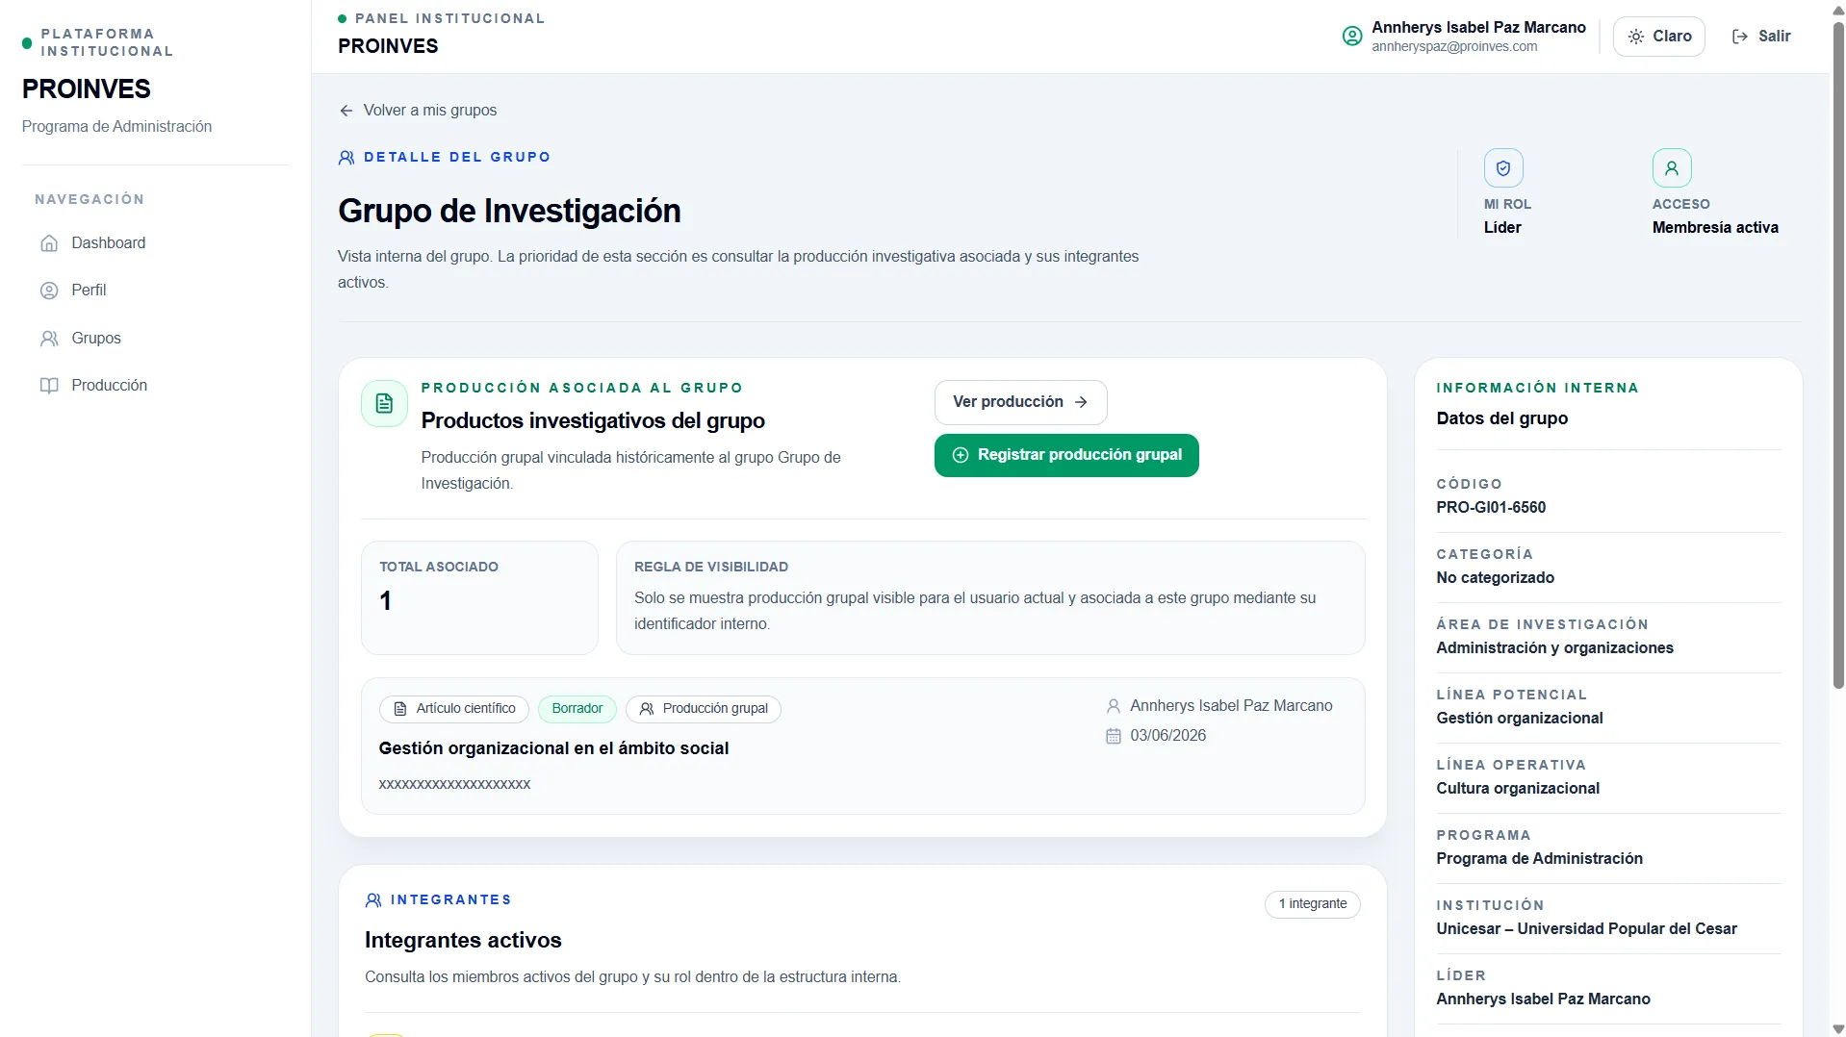
Task: Open Grupos in the navigation
Action: pos(154,339)
